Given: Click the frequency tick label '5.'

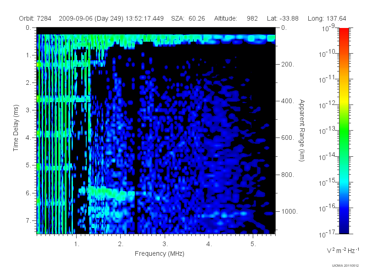Looking at the screenshot, I should pos(253,244).
